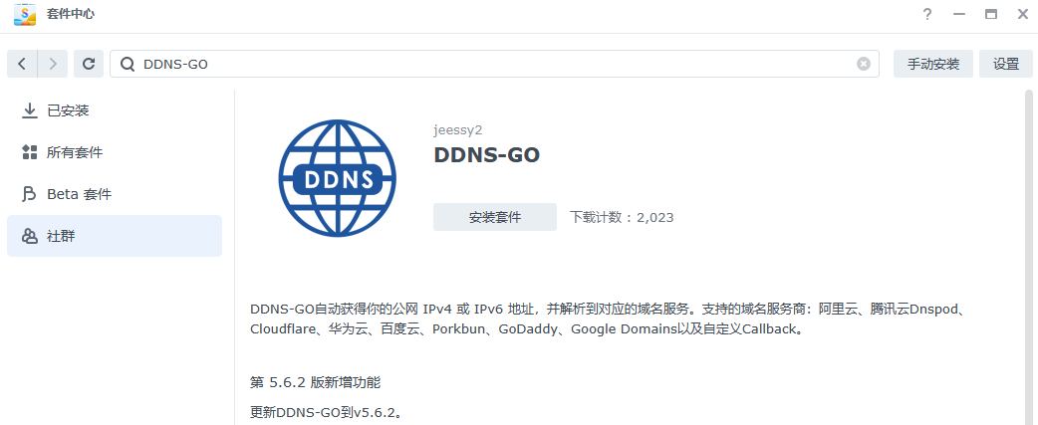Click the 所有套件 grid icon

point(30,152)
